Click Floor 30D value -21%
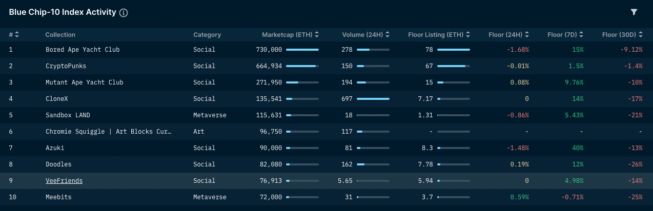The image size is (653, 211). 635,115
